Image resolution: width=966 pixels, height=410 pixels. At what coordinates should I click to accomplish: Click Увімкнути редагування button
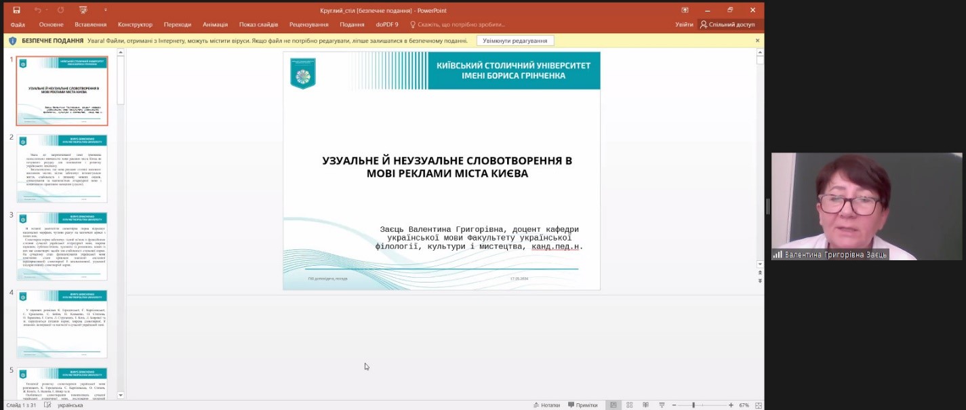coord(515,41)
